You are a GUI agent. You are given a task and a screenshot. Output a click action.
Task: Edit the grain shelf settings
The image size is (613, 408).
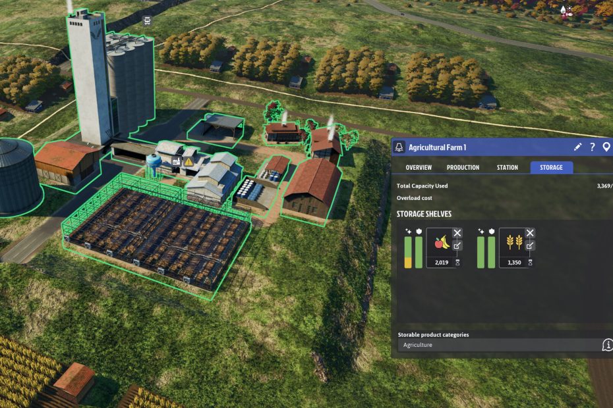pyautogui.click(x=530, y=245)
